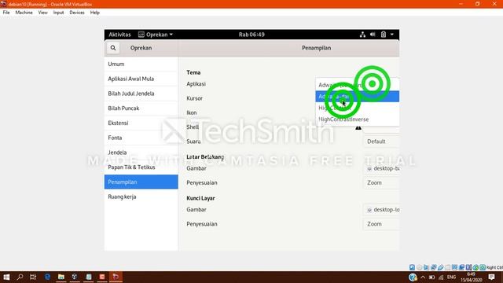Select Adwaita-dark from the theme list
This screenshot has width=503, height=283.
pyautogui.click(x=358, y=96)
